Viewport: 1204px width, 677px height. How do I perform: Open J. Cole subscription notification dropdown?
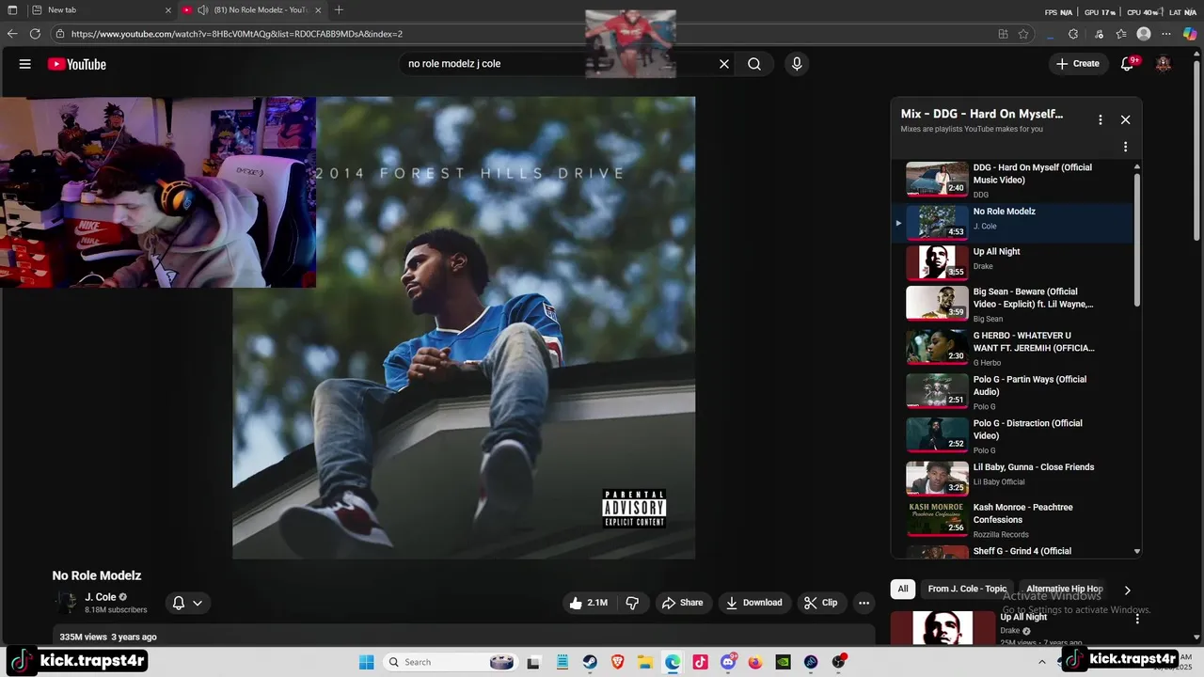(x=187, y=603)
